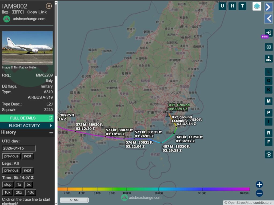
Task: Toggle the L labels button
Action: coord(269,72)
